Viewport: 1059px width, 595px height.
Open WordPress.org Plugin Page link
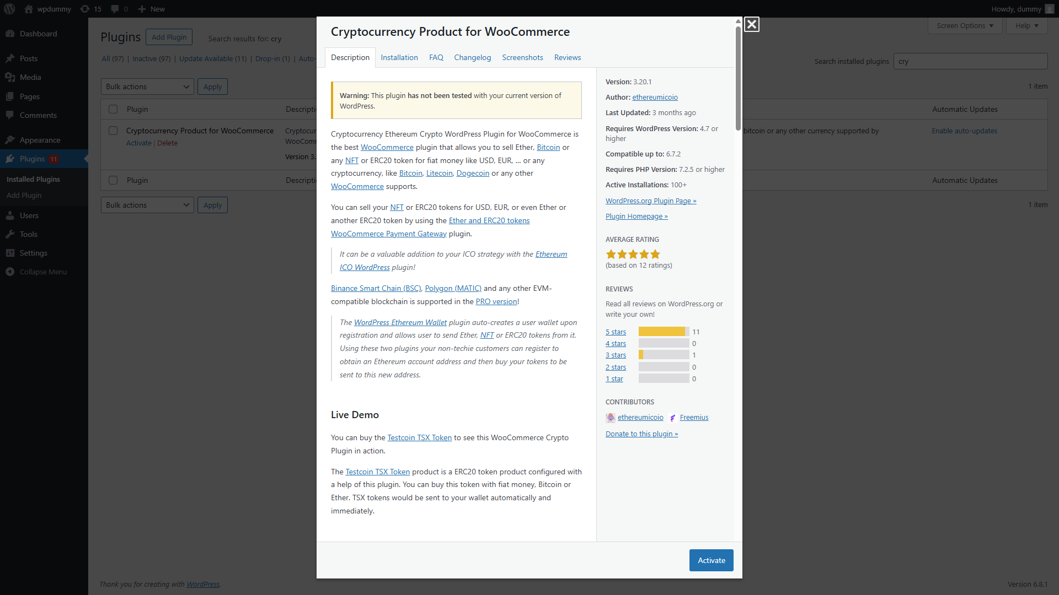point(651,201)
